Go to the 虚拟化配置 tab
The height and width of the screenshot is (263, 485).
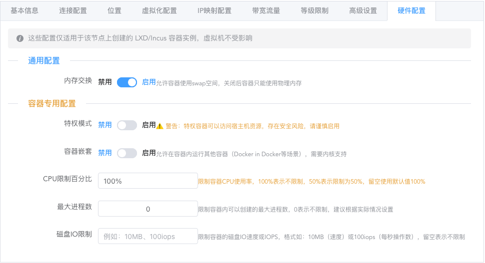tap(159, 10)
